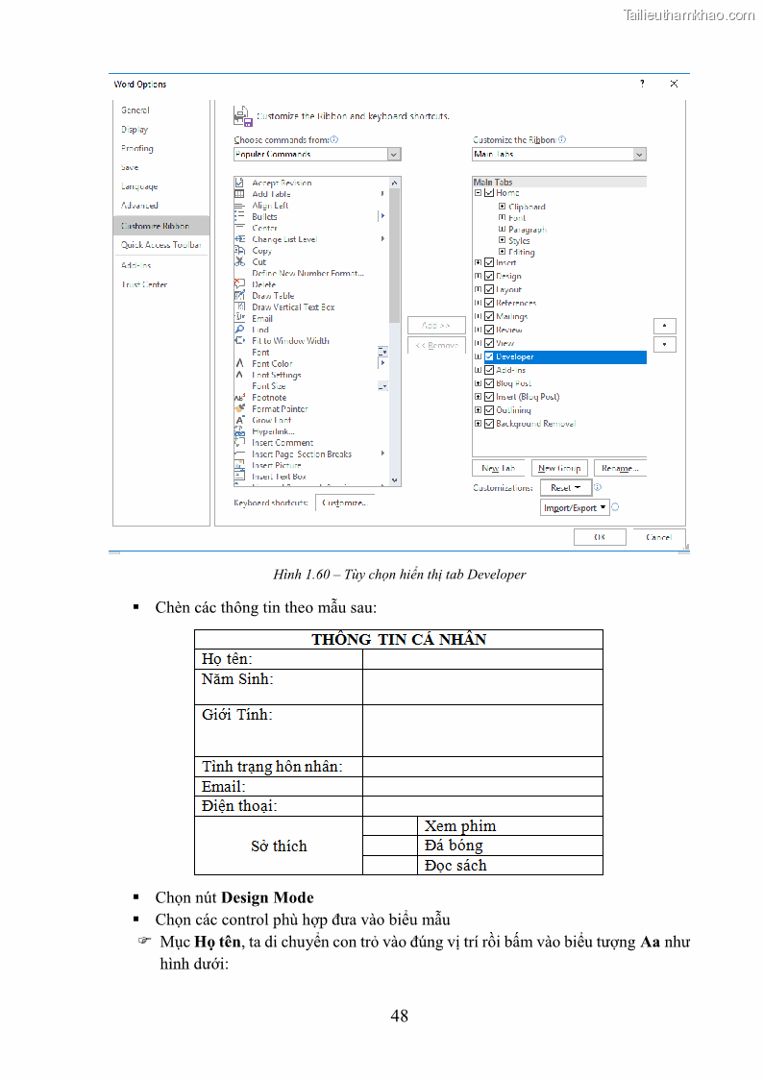Viewport: 763px width, 1079px height.
Task: Toggle the Background Removal checkbox
Action: (489, 424)
